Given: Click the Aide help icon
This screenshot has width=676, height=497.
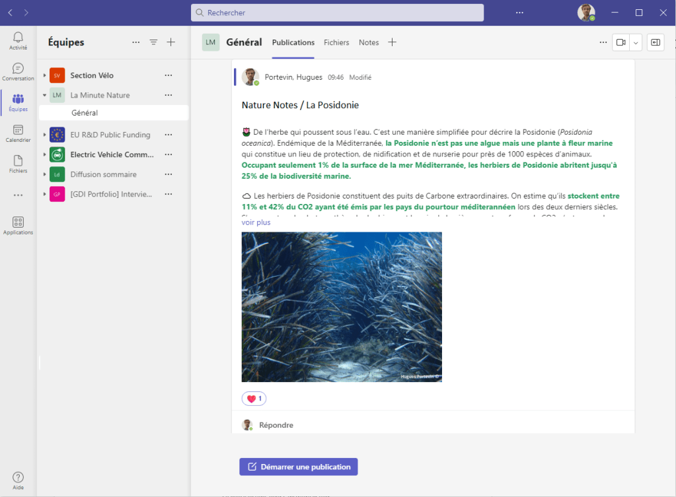Looking at the screenshot, I should tap(18, 480).
